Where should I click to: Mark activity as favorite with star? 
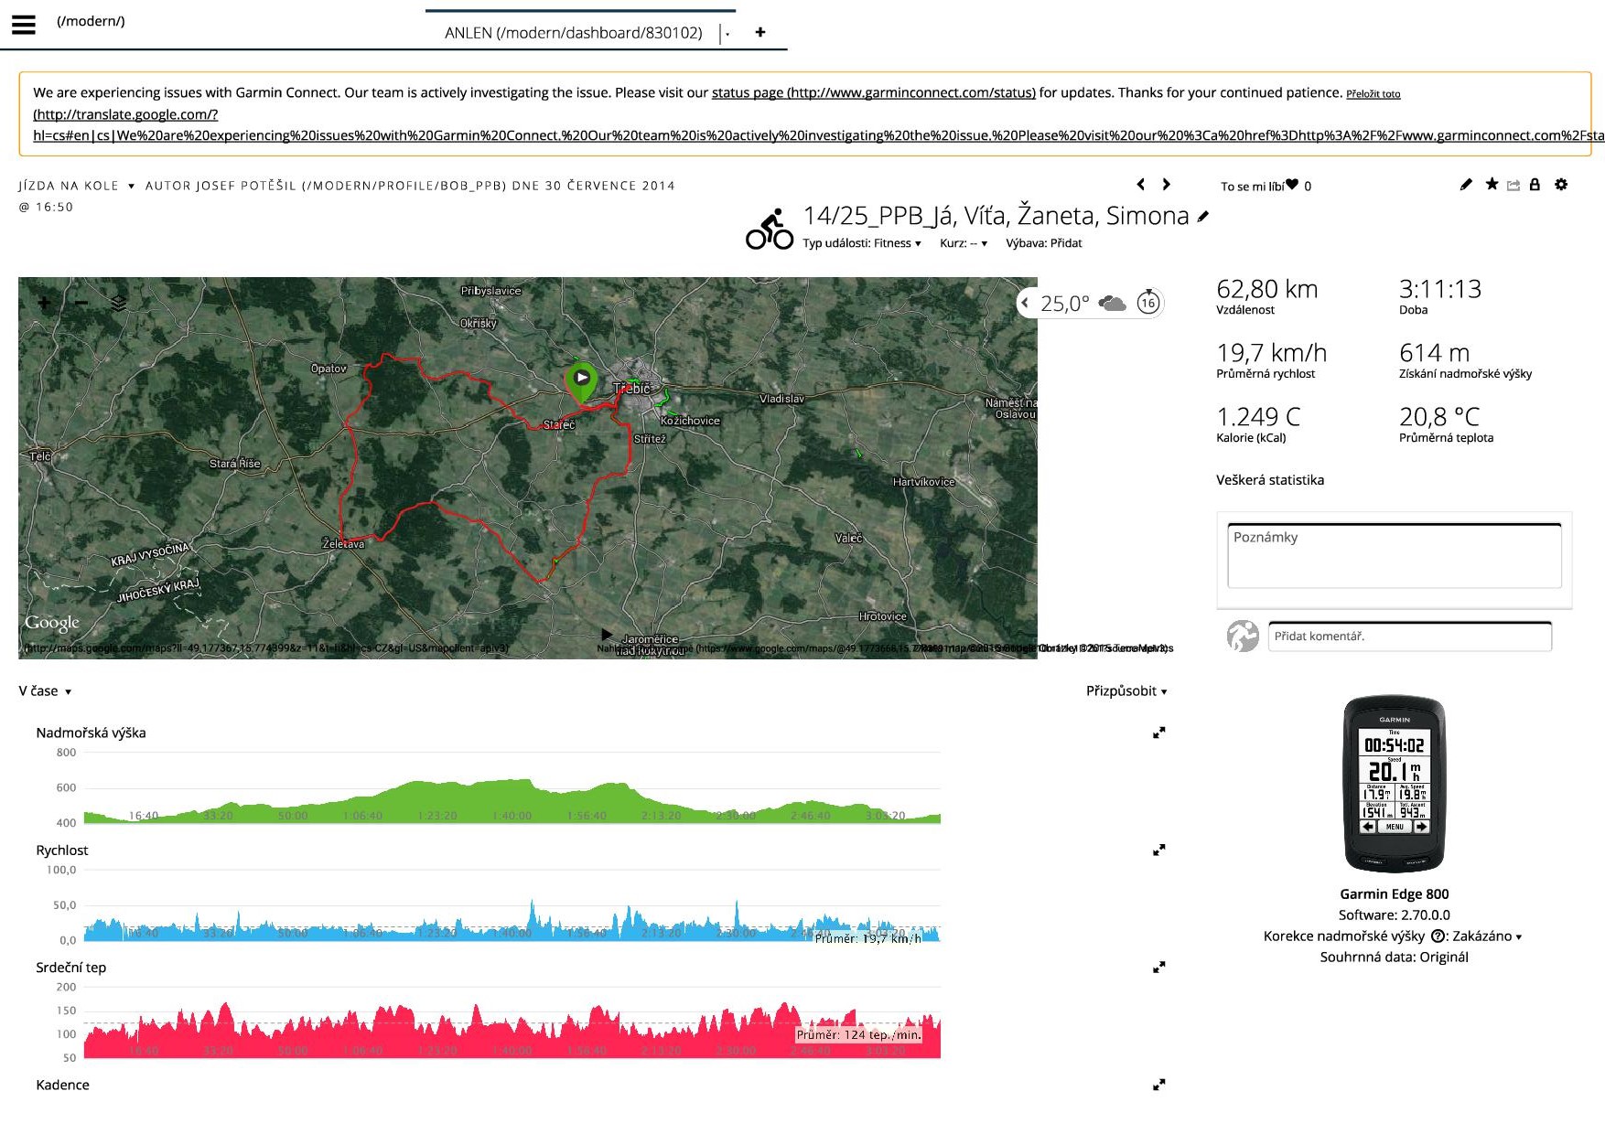click(1492, 185)
